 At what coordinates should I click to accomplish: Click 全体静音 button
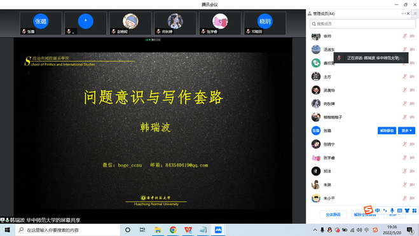coord(333,214)
